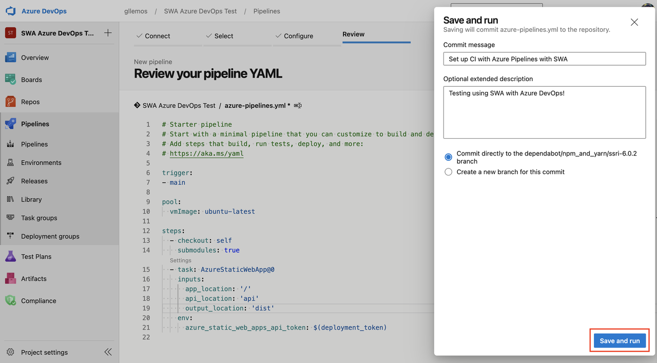
Task: Click the app_location: '/' code line
Action: [218, 289]
